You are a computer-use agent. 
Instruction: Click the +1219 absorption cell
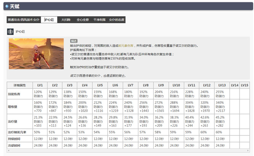(115, 107)
